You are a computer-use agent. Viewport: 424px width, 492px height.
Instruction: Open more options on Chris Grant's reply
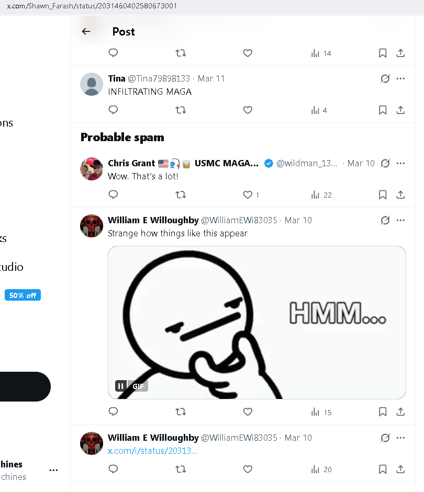(401, 163)
